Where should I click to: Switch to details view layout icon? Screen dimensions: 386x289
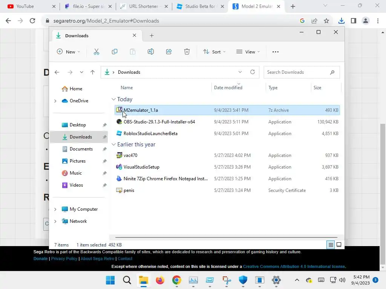(331, 245)
